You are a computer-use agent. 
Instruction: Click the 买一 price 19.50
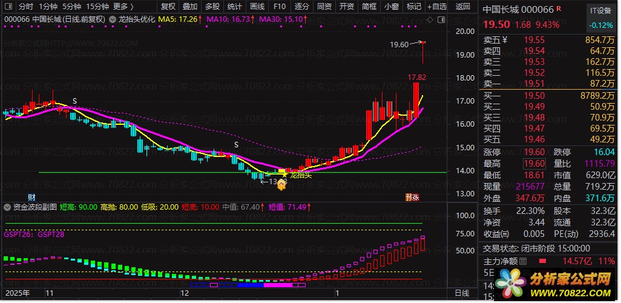[534, 96]
